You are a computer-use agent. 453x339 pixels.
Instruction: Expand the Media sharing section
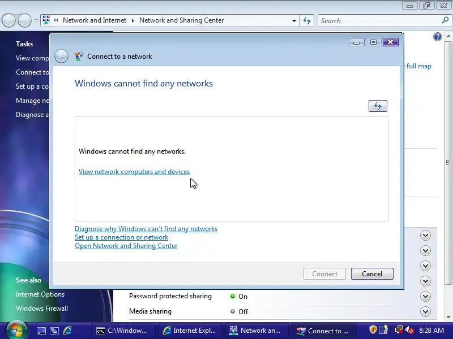[x=425, y=311]
